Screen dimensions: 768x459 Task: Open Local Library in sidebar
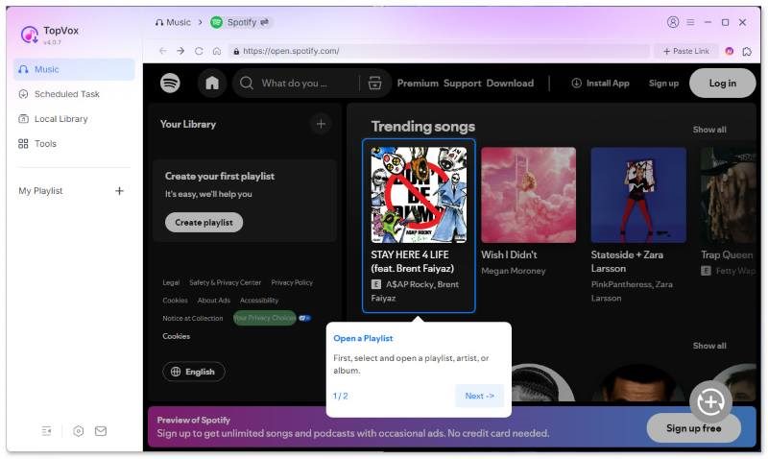click(74, 119)
